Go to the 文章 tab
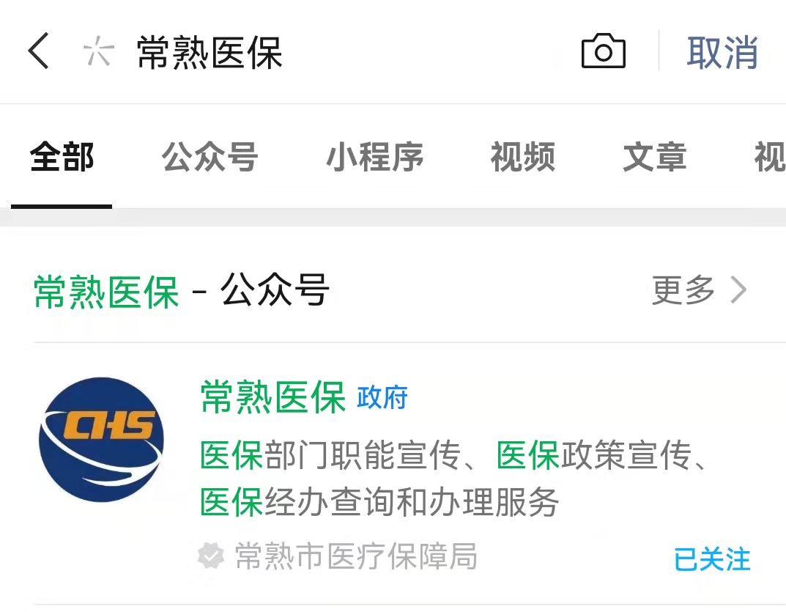This screenshot has height=612, width=786. [x=655, y=157]
